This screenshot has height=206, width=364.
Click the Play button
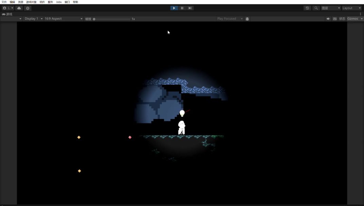point(174,8)
